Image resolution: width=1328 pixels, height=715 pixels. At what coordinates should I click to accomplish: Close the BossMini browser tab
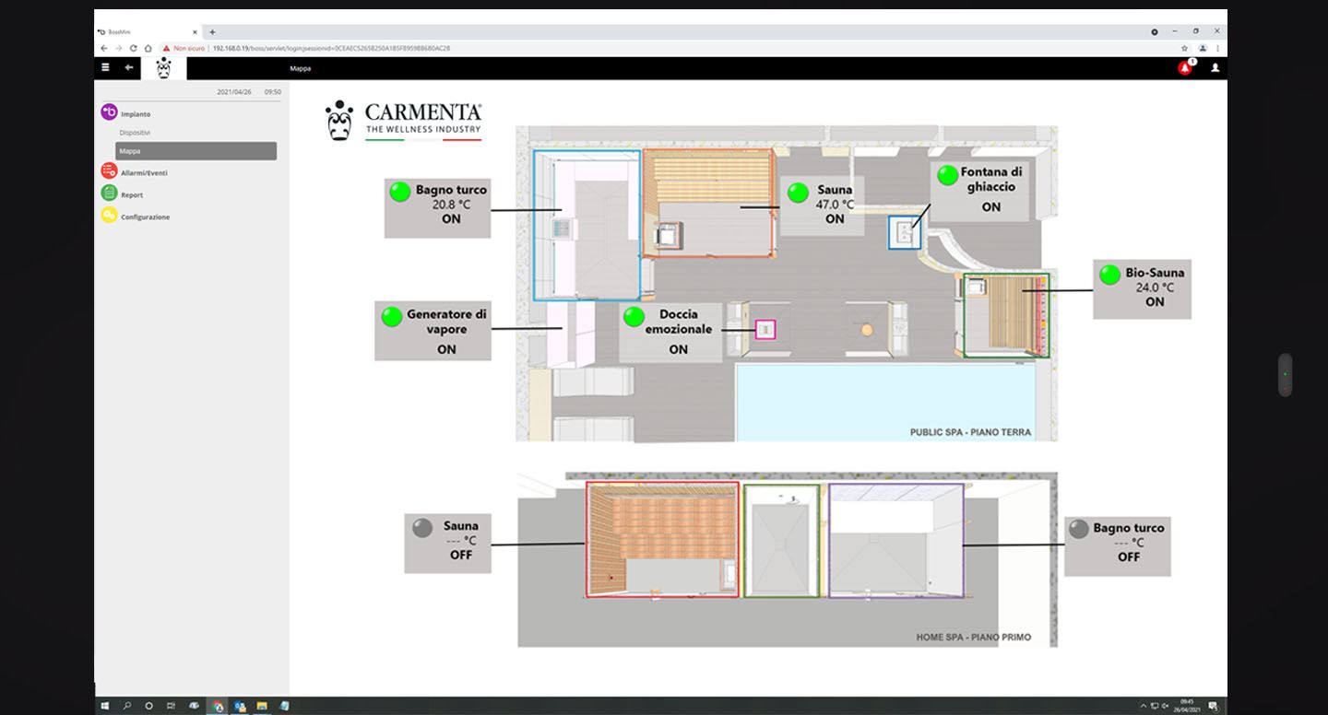(x=195, y=32)
